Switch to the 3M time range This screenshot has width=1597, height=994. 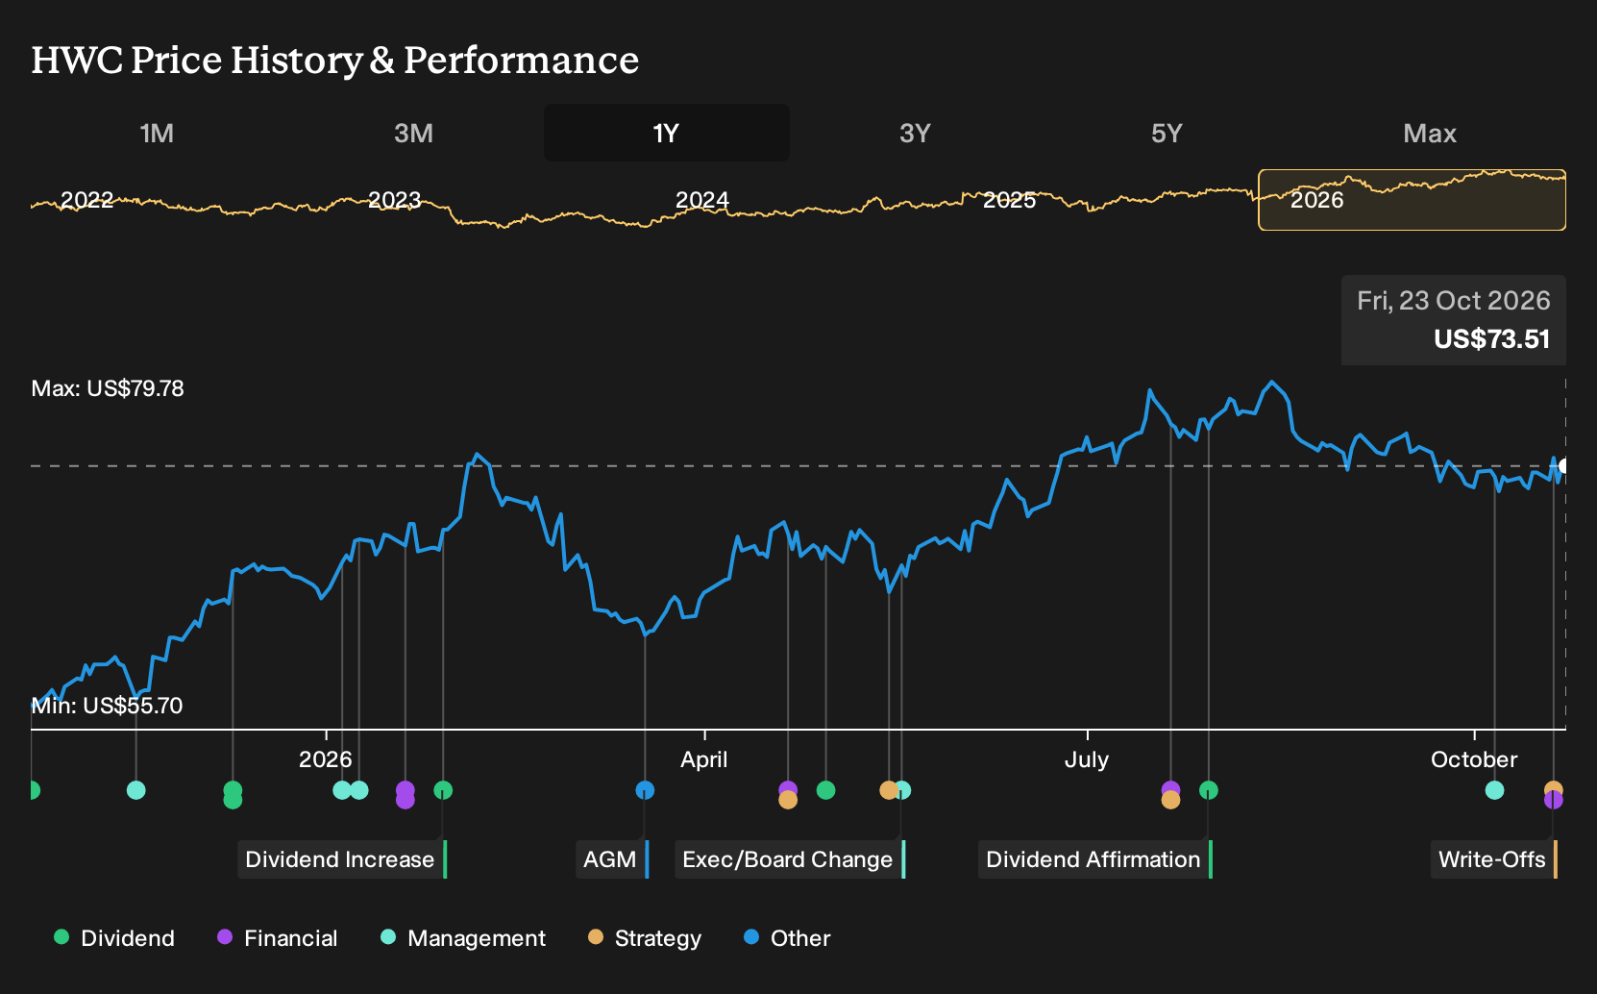(x=413, y=133)
